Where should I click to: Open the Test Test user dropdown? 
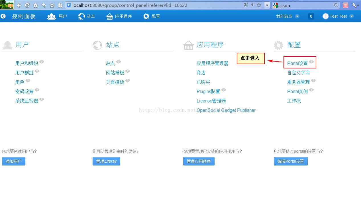click(x=338, y=16)
